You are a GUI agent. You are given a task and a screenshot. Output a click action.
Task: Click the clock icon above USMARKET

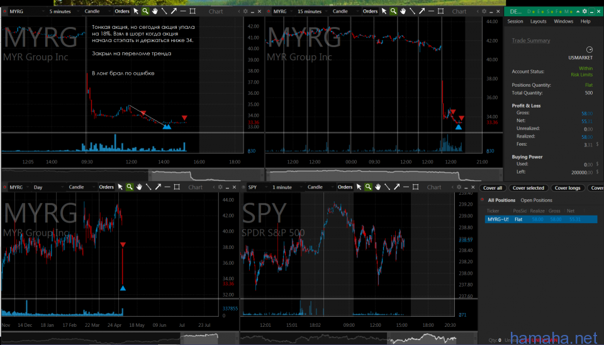pos(589,50)
